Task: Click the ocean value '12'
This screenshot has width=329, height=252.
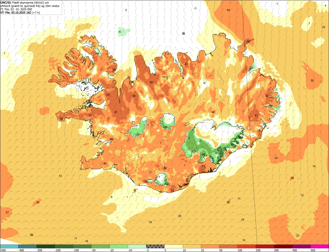Action: [302, 195]
